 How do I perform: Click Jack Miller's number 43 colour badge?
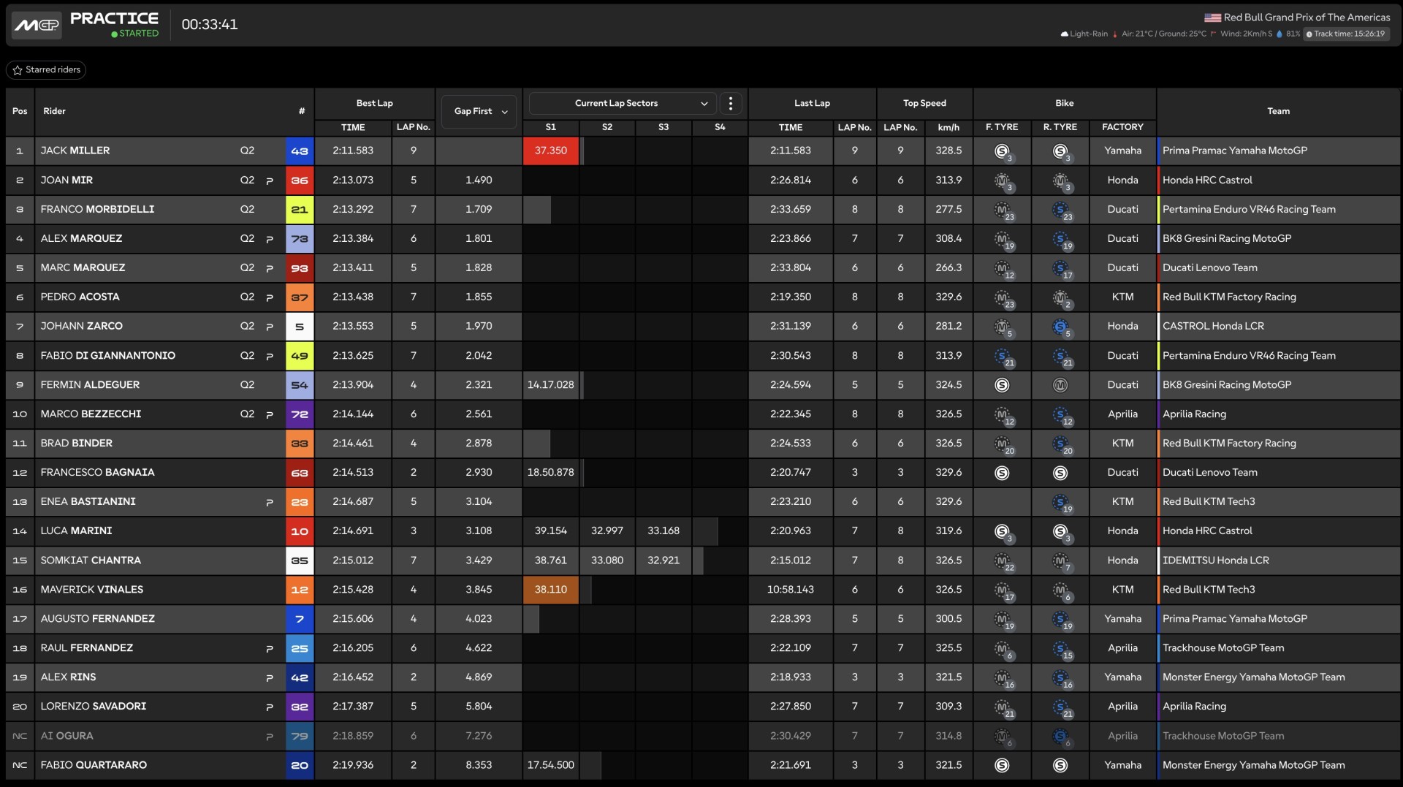300,151
